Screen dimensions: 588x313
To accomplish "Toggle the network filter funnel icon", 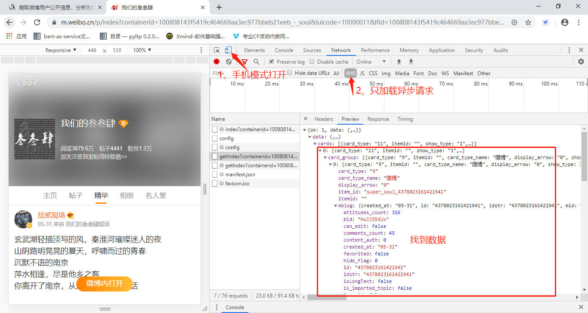I will click(x=244, y=62).
